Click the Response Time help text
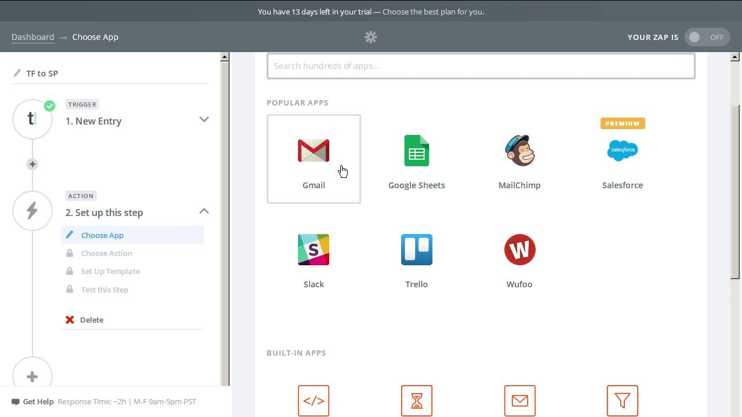Viewport: 742px width, 417px height. pyautogui.click(x=127, y=401)
